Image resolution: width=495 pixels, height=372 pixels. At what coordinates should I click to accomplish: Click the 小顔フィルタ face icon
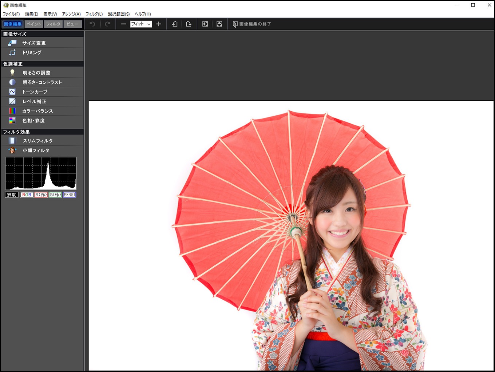(12, 150)
